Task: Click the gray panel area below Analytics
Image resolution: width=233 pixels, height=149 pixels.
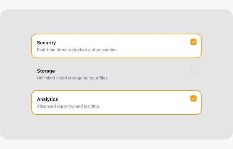Action: 116,127
